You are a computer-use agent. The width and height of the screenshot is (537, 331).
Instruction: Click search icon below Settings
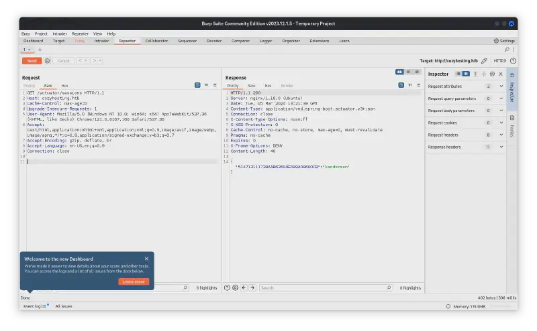[507, 50]
